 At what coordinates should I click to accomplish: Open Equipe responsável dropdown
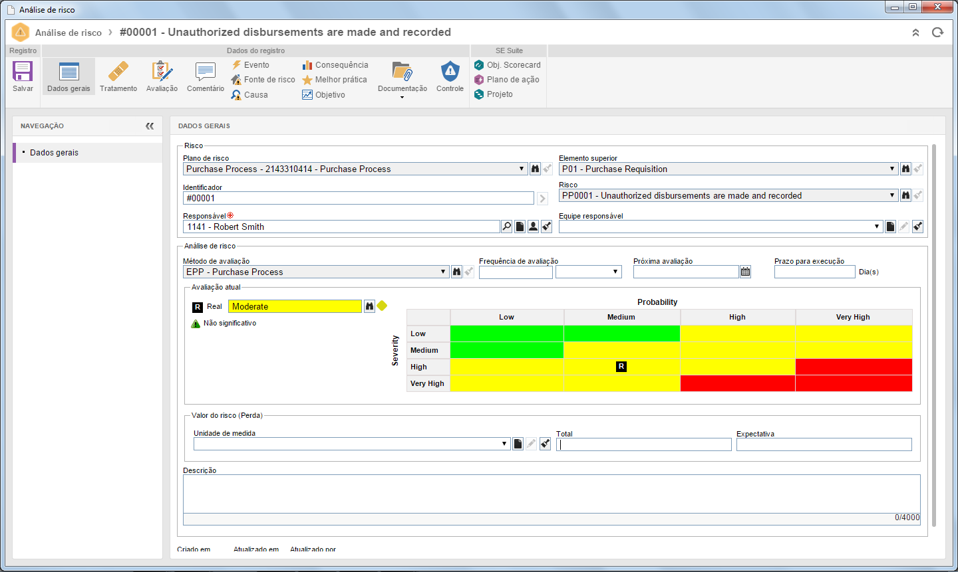(x=877, y=227)
